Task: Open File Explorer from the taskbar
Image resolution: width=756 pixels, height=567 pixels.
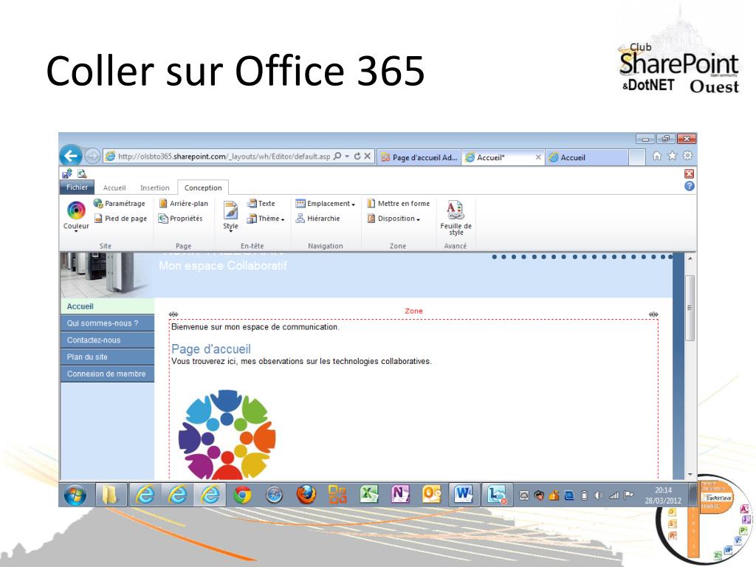Action: click(111, 495)
